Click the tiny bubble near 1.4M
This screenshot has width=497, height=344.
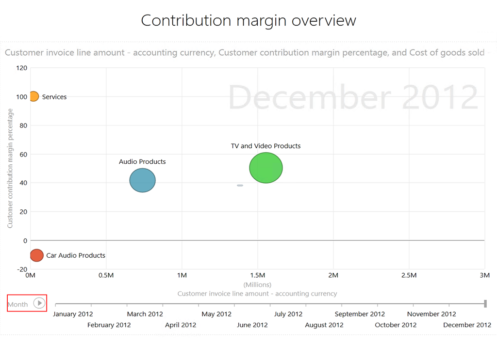pos(240,185)
